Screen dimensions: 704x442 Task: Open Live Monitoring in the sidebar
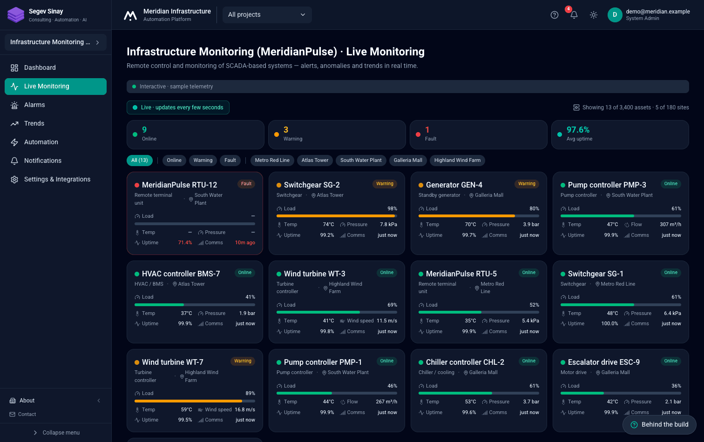pos(55,87)
